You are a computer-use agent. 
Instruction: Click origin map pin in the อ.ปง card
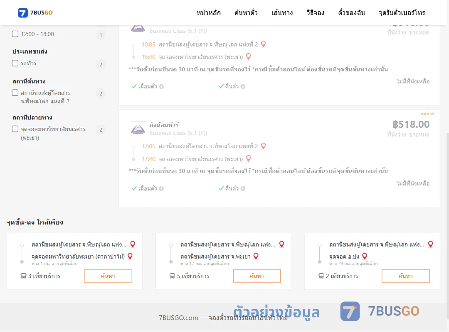(430, 244)
